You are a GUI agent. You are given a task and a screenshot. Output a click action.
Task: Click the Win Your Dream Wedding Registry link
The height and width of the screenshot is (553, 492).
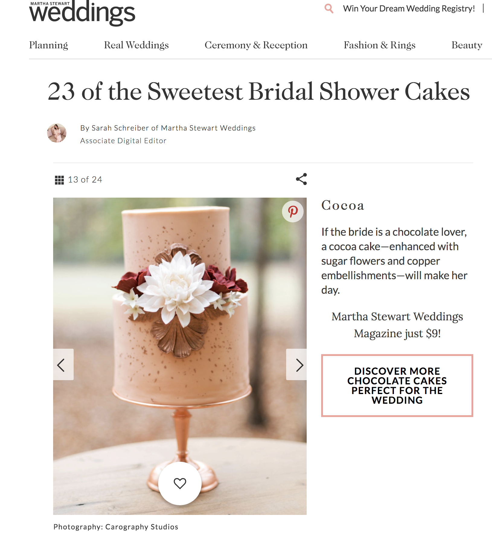click(409, 8)
